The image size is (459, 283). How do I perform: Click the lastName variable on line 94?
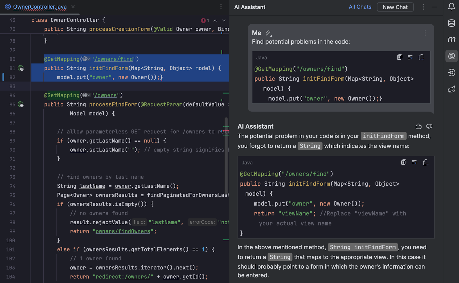point(92,186)
